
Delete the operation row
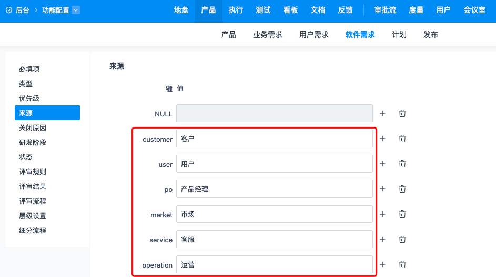[402, 264]
